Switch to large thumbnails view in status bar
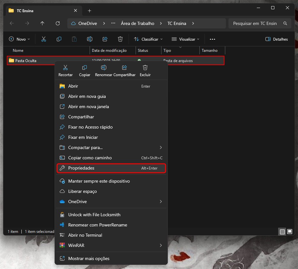Screen dimensions: 298x269 pyautogui.click(x=290, y=232)
